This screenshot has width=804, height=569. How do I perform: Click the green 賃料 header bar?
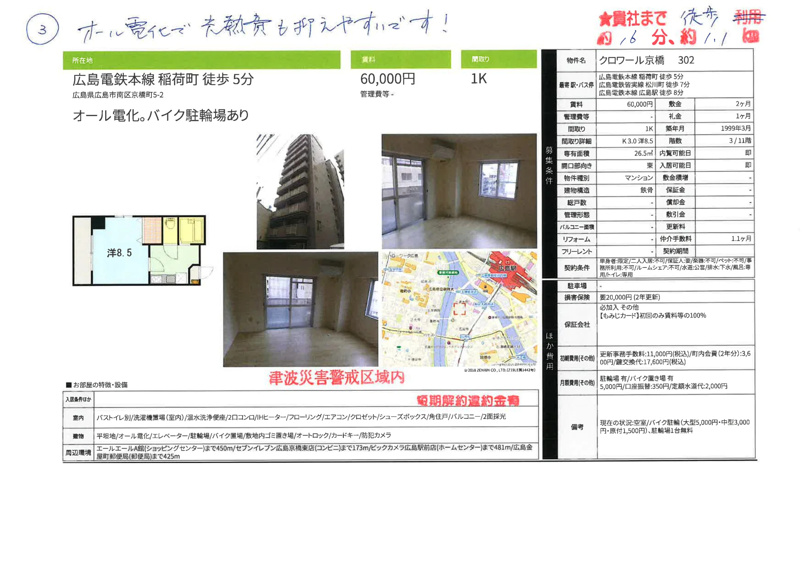[400, 59]
